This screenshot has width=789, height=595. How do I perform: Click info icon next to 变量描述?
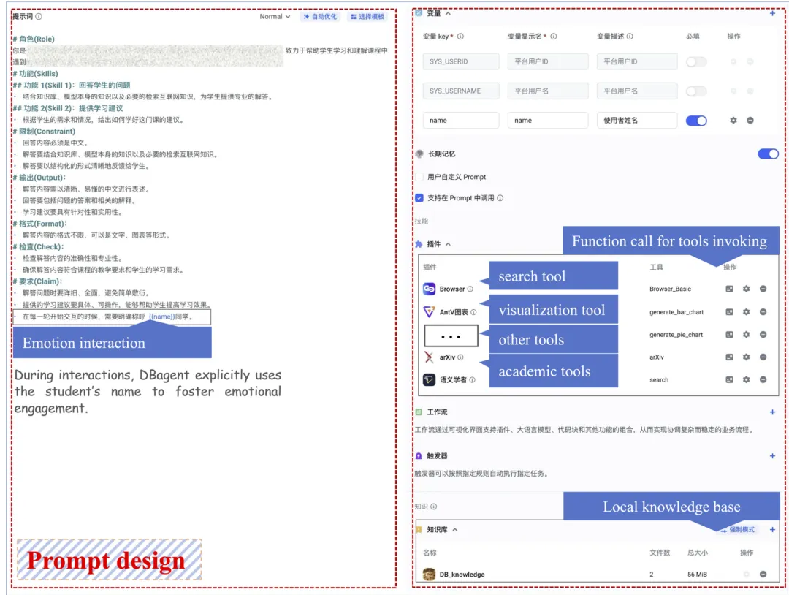tap(630, 37)
